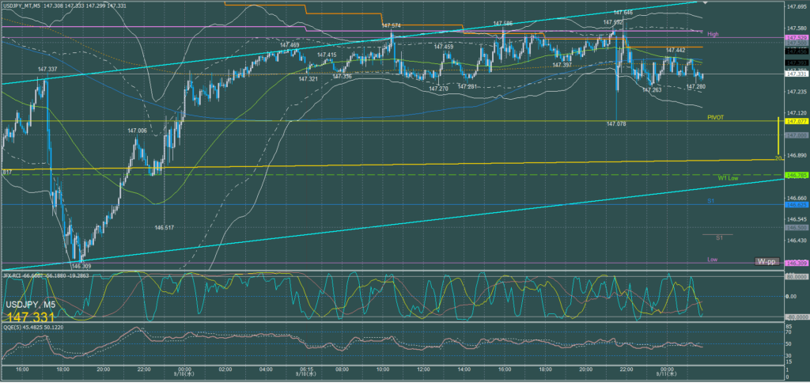The height and width of the screenshot is (383, 810).
Task: Click the 146.309 swing low label
Action: (81, 267)
